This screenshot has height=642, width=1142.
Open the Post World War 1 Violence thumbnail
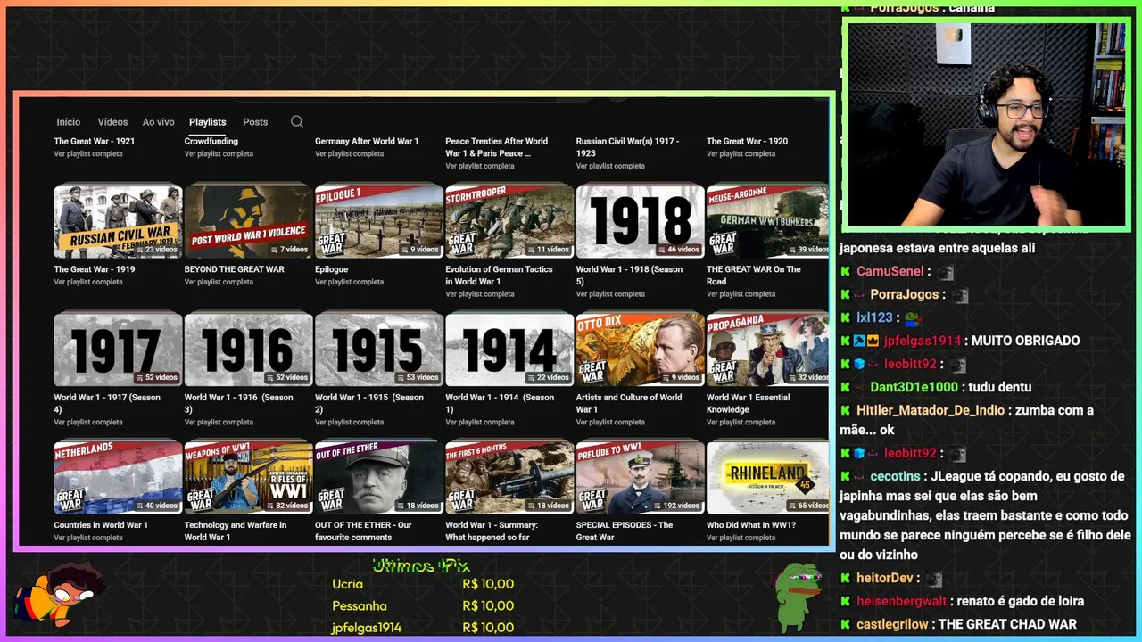tap(248, 221)
